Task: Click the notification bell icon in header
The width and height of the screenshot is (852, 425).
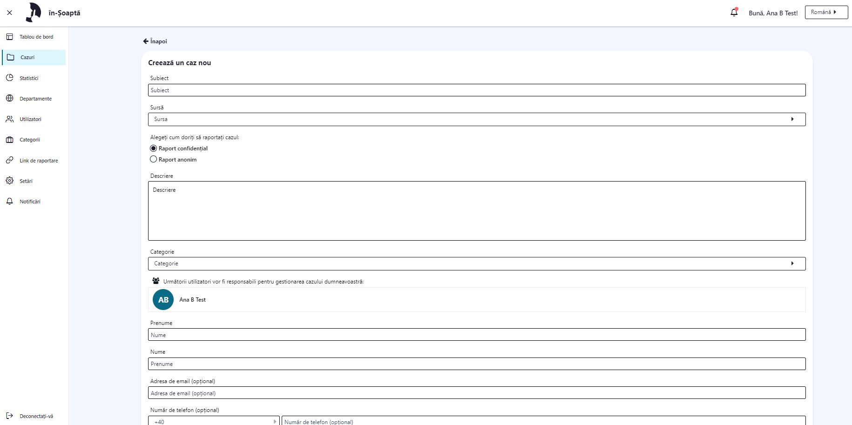Action: (734, 13)
